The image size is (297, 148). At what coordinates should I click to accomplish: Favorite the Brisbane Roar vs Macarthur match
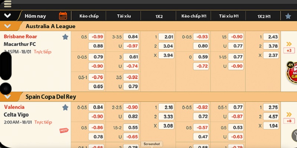click(65, 37)
